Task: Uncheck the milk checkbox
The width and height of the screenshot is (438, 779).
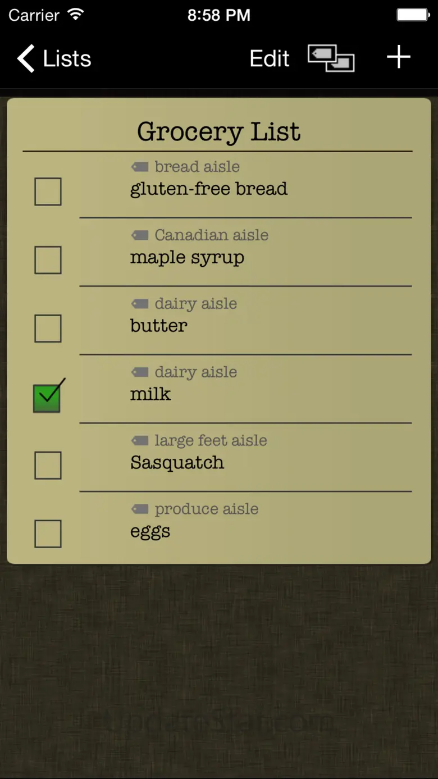Action: tap(47, 398)
